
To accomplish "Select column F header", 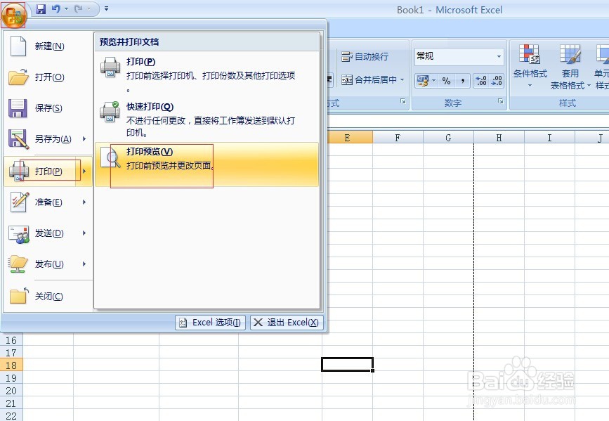I will (398, 138).
